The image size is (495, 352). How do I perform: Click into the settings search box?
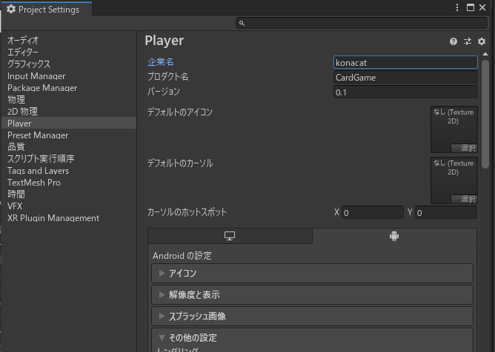(362, 24)
